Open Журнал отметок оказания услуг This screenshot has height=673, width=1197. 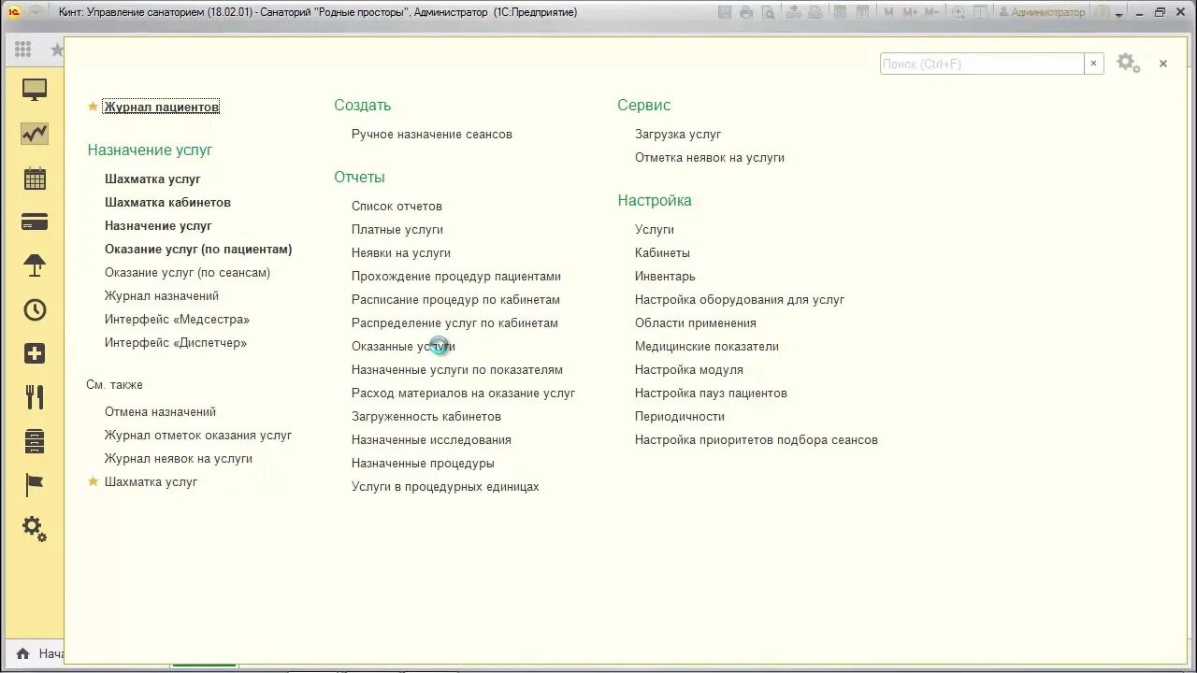pos(198,435)
